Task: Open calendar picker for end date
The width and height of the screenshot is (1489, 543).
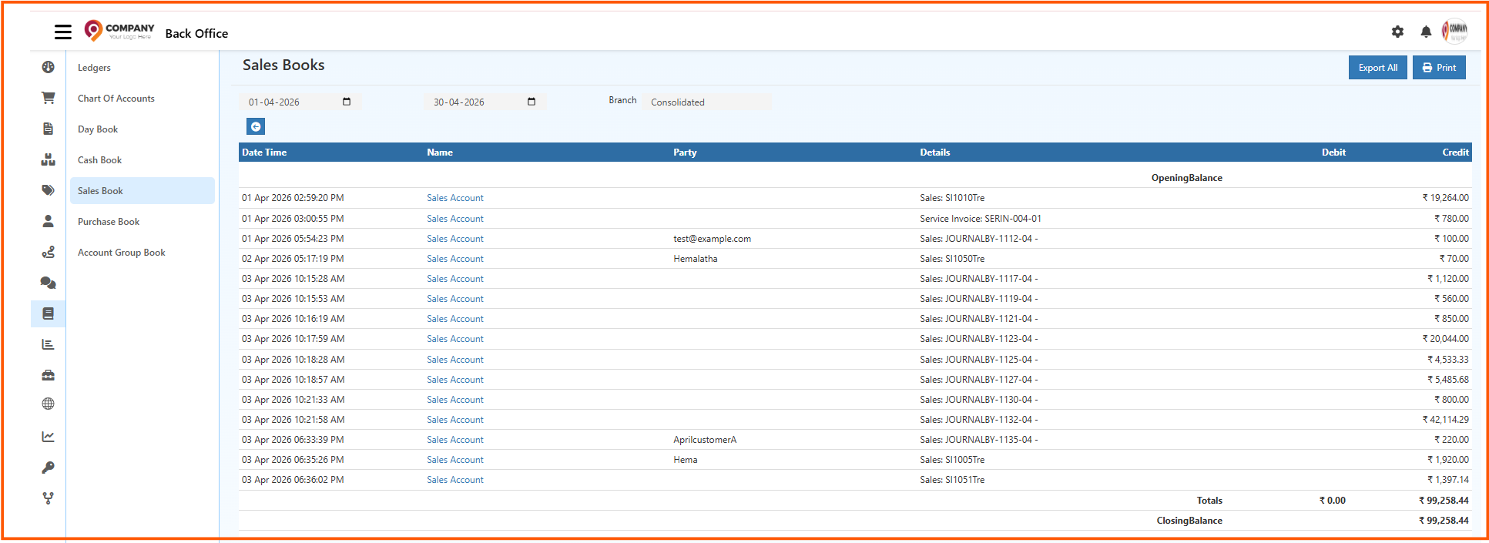Action: (x=532, y=102)
